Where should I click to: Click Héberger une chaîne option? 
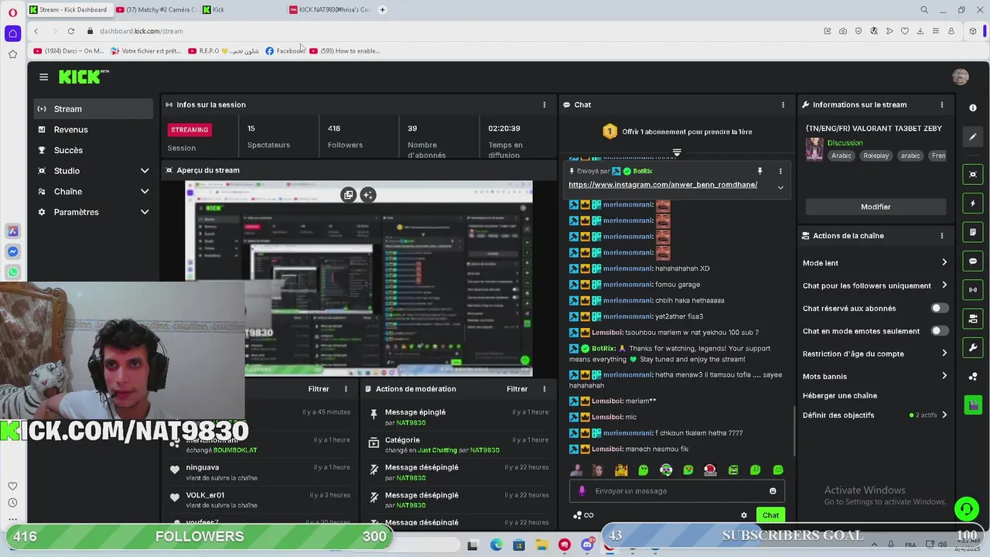tap(840, 395)
